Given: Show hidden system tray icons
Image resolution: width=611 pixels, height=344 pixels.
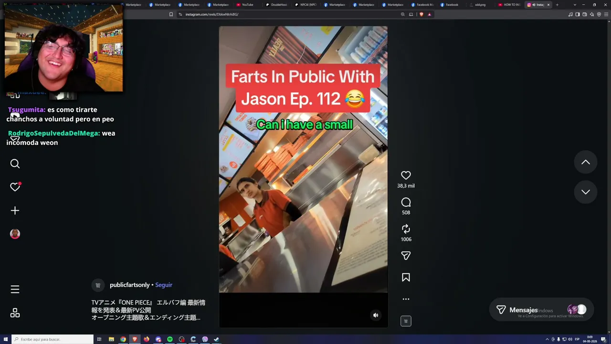Looking at the screenshot, I should (547, 339).
